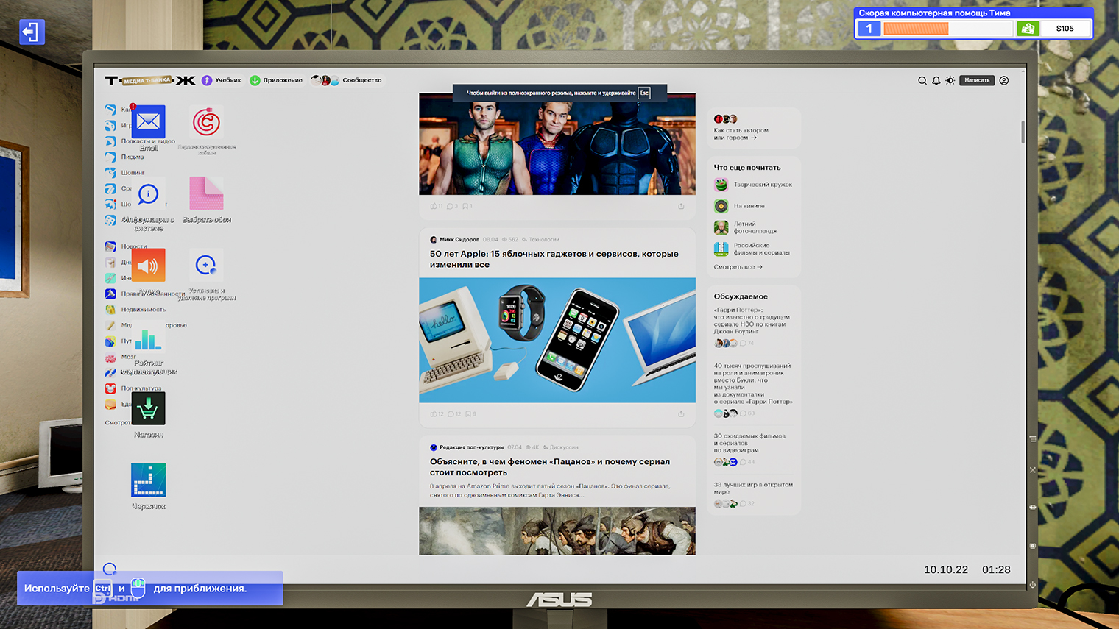Click the Esc key hint in the banner
Image resolution: width=1119 pixels, height=629 pixels.
coord(644,93)
